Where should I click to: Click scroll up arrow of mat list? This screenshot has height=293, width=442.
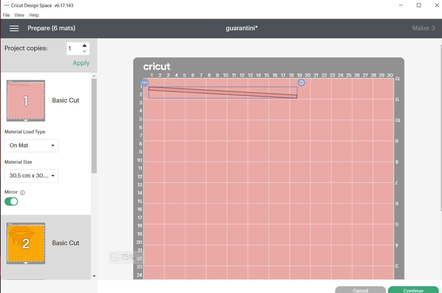click(94, 76)
